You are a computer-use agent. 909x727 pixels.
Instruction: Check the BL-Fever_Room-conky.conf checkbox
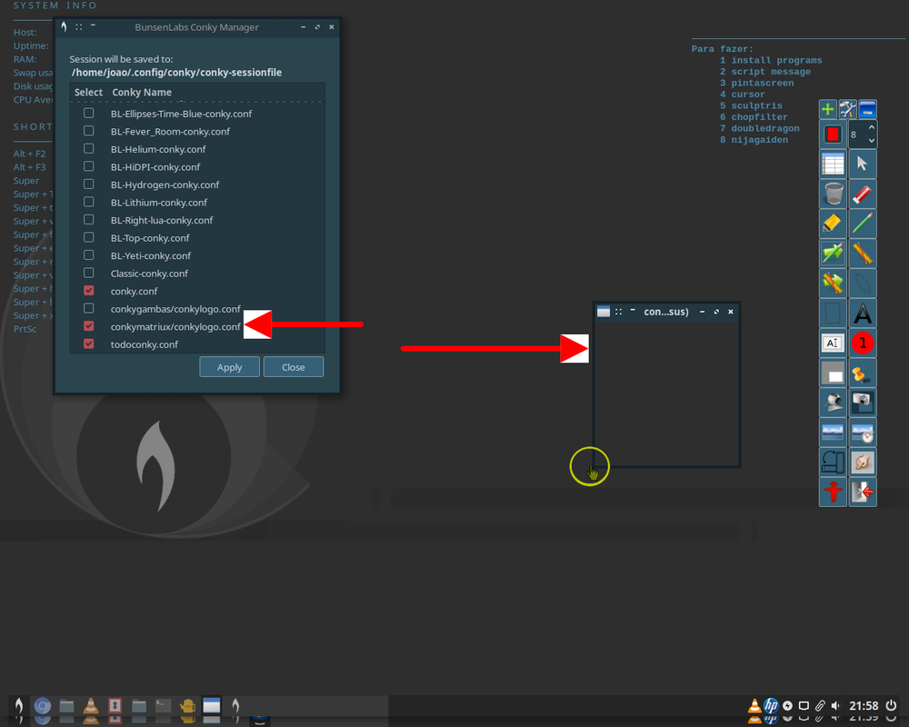pyautogui.click(x=89, y=131)
